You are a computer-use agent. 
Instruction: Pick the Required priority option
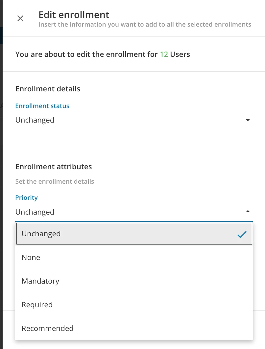point(37,305)
